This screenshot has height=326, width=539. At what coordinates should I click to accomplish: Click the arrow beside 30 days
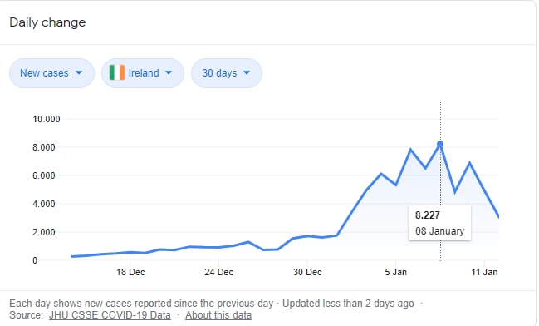pyautogui.click(x=247, y=72)
